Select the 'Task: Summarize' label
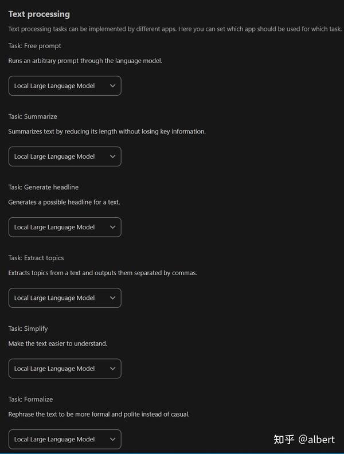344x454 pixels. pyautogui.click(x=33, y=116)
